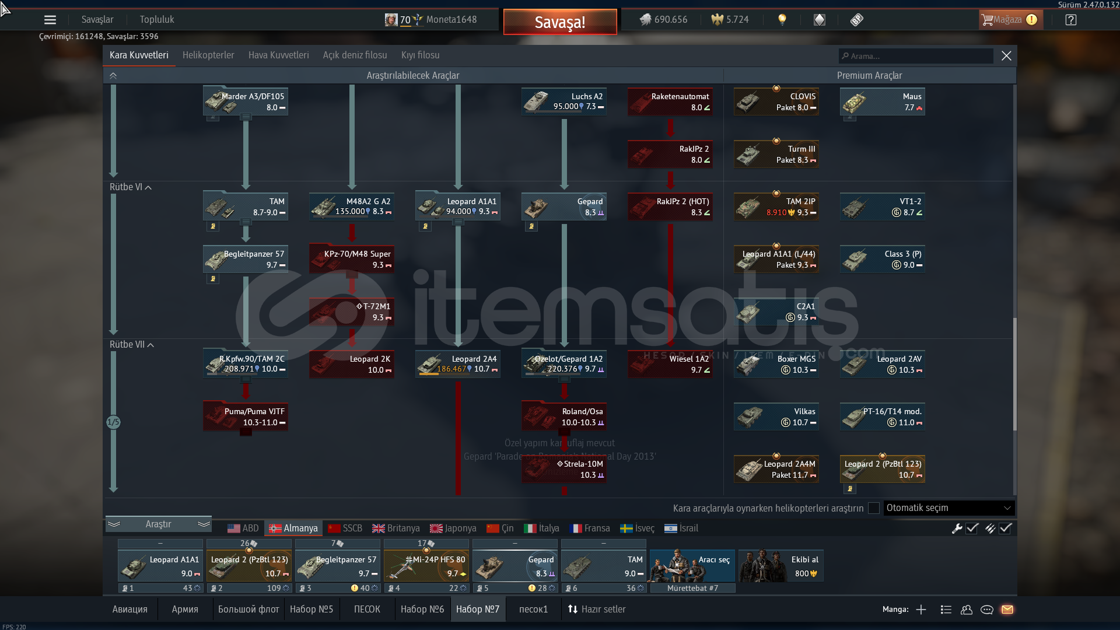The height and width of the screenshot is (630, 1120).
Task: Focus the Arama search field
Action: 916,56
